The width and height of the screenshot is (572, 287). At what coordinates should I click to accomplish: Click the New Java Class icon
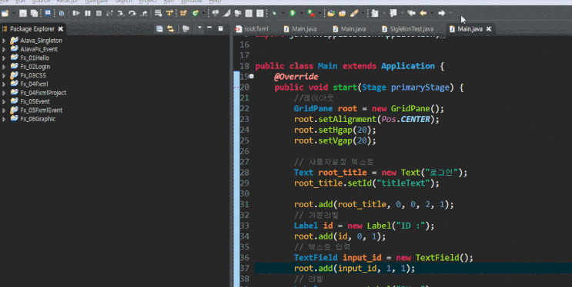click(196, 14)
